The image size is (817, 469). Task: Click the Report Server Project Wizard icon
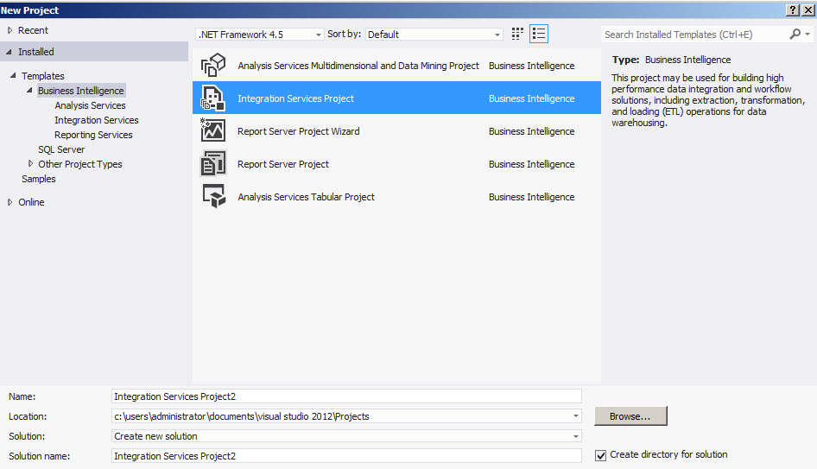(x=212, y=131)
